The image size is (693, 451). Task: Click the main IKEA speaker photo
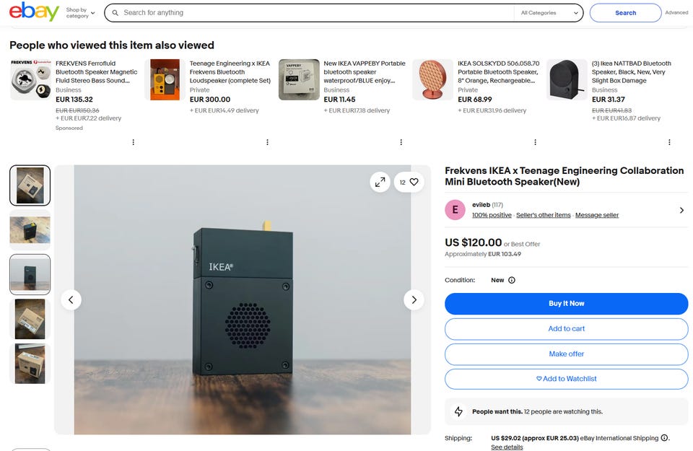click(243, 300)
